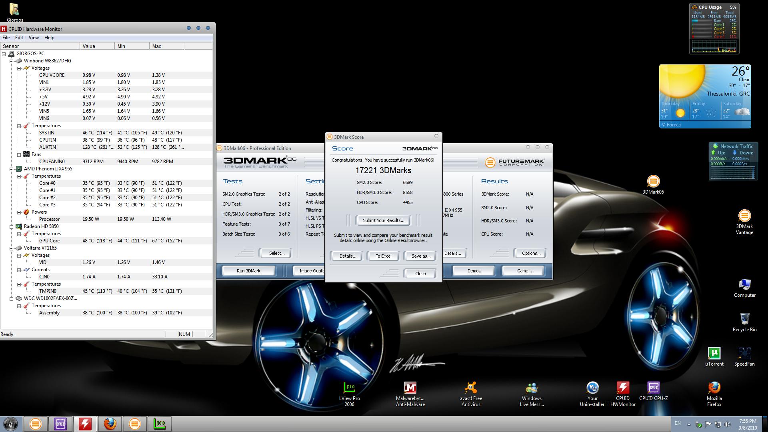Open the Recycle Bin icon
768x432 pixels.
point(744,322)
